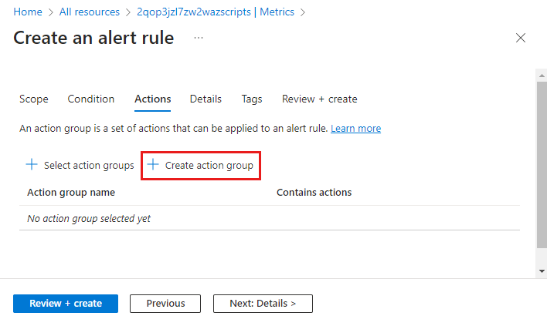Go to the Review + create tab
The image size is (547, 326).
[320, 99]
